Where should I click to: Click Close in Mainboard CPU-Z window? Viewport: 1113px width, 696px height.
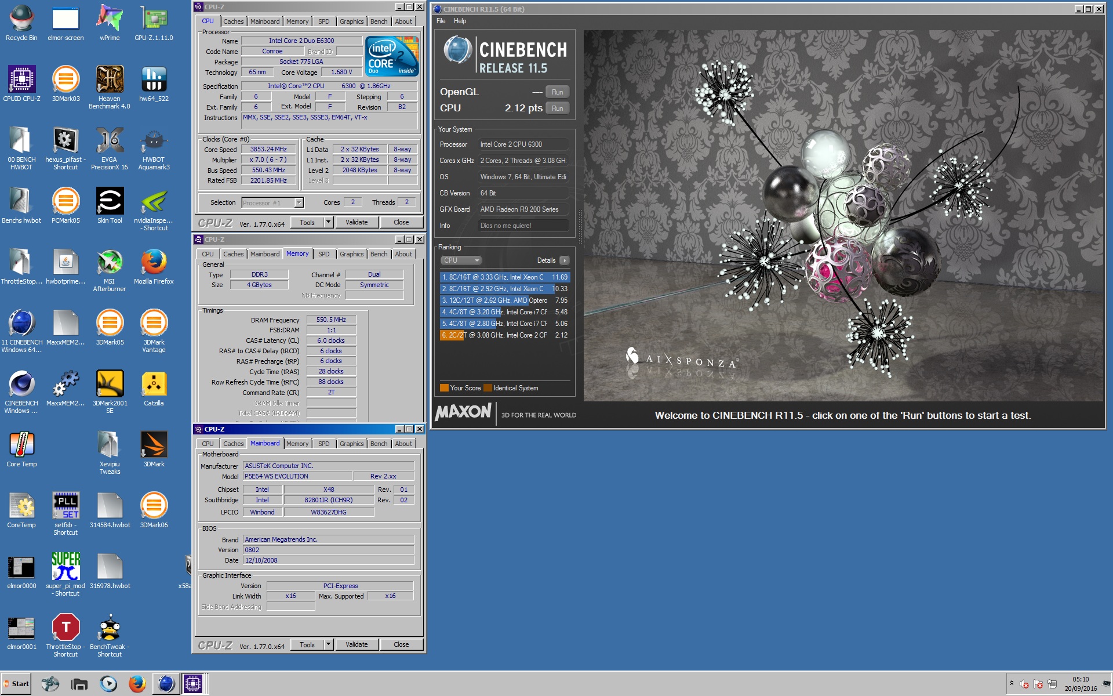coord(401,644)
